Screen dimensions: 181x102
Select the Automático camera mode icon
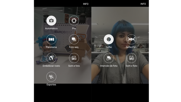tap(51, 21)
